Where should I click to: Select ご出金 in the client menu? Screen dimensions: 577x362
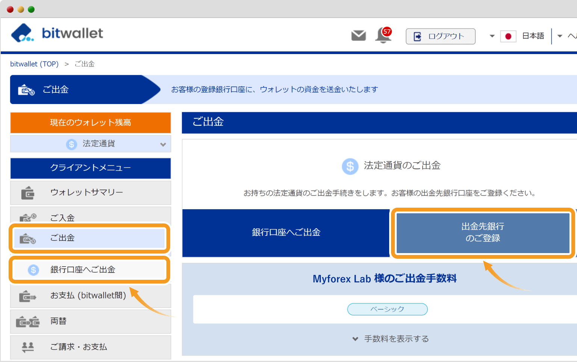89,238
